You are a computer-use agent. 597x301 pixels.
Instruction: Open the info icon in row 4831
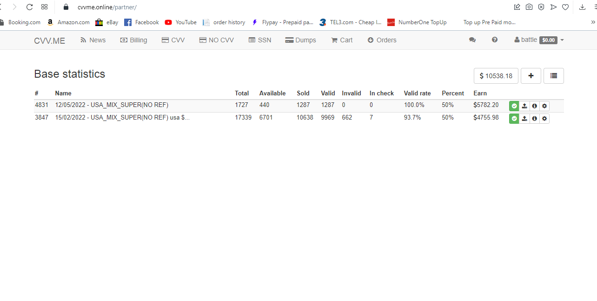tap(535, 106)
